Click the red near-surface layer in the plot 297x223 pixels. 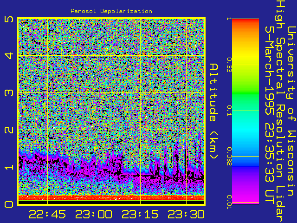tap(111, 197)
